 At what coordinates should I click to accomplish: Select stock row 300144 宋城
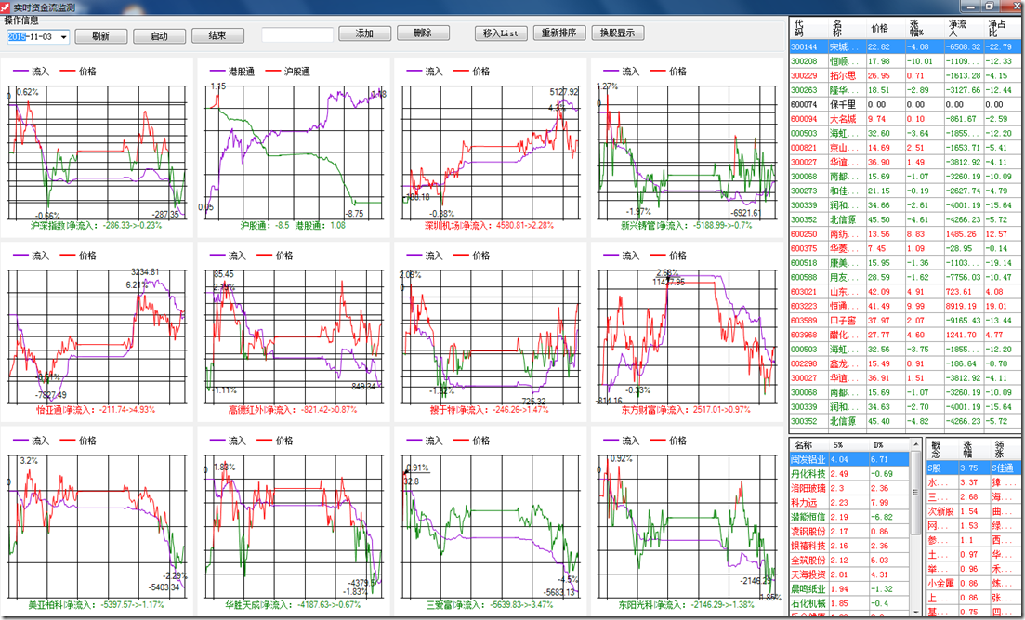tap(905, 47)
